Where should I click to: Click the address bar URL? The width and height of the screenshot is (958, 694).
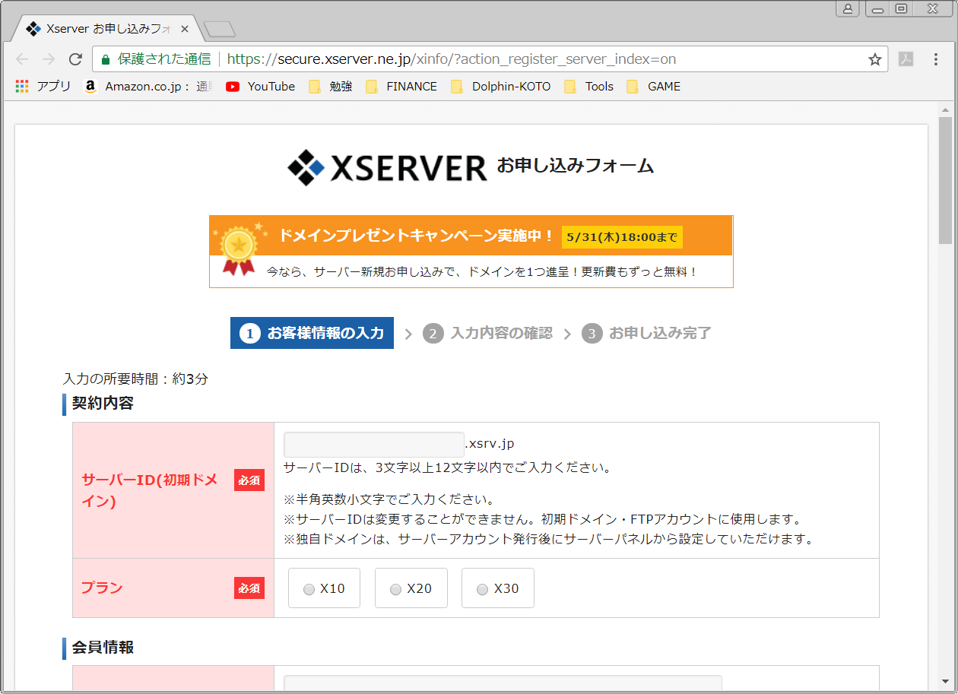tap(451, 59)
